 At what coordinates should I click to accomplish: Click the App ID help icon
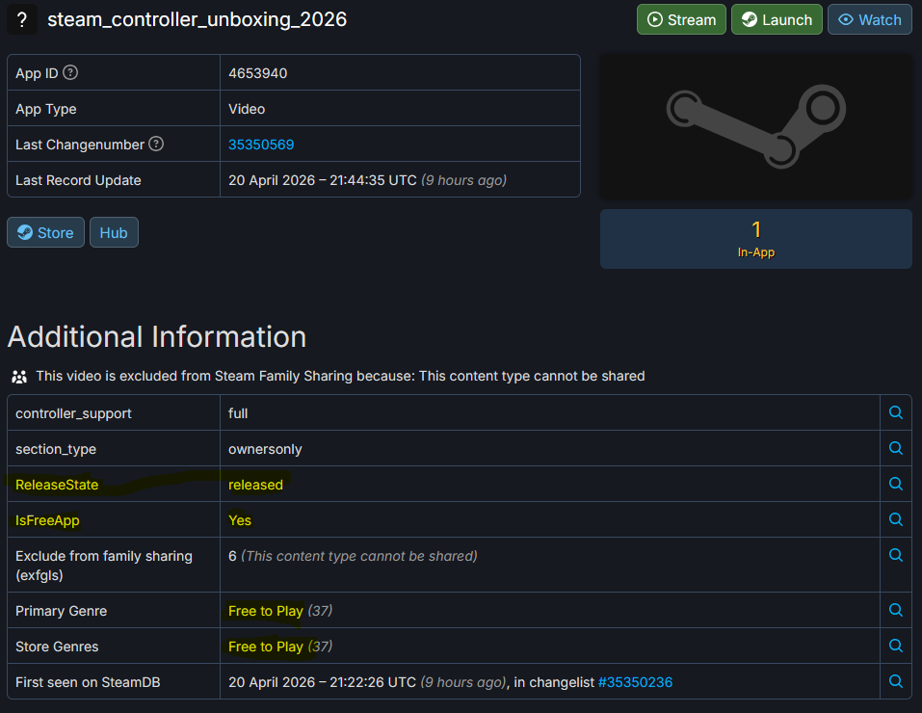pos(70,72)
